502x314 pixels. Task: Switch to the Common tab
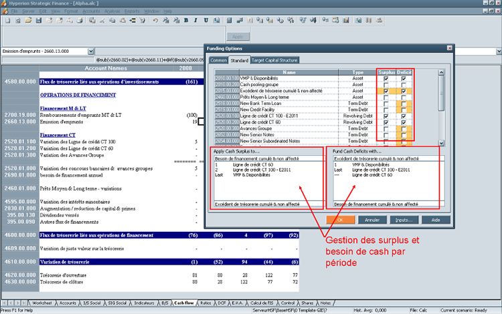218,60
